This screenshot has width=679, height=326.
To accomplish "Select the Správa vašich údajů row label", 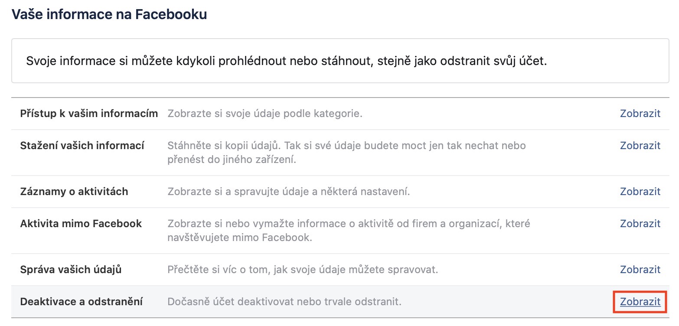I will click(71, 270).
